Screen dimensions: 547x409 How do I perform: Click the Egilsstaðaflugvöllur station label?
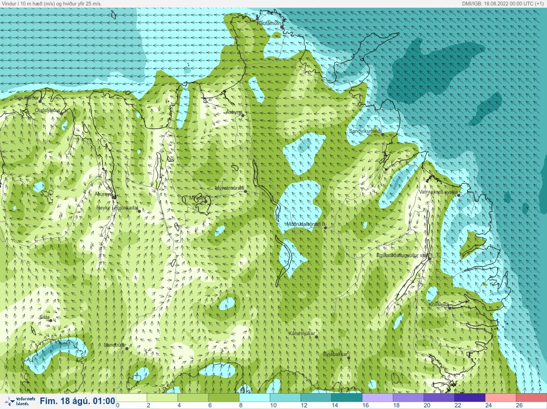tap(403, 255)
